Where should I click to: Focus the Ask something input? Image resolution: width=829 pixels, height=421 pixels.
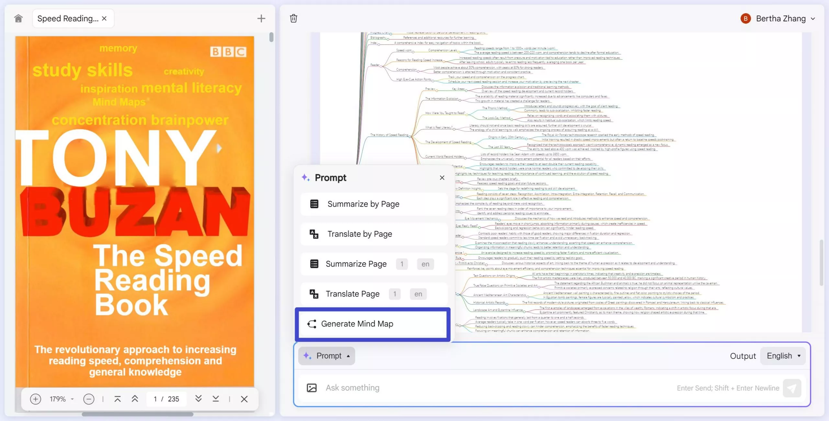[x=499, y=388]
